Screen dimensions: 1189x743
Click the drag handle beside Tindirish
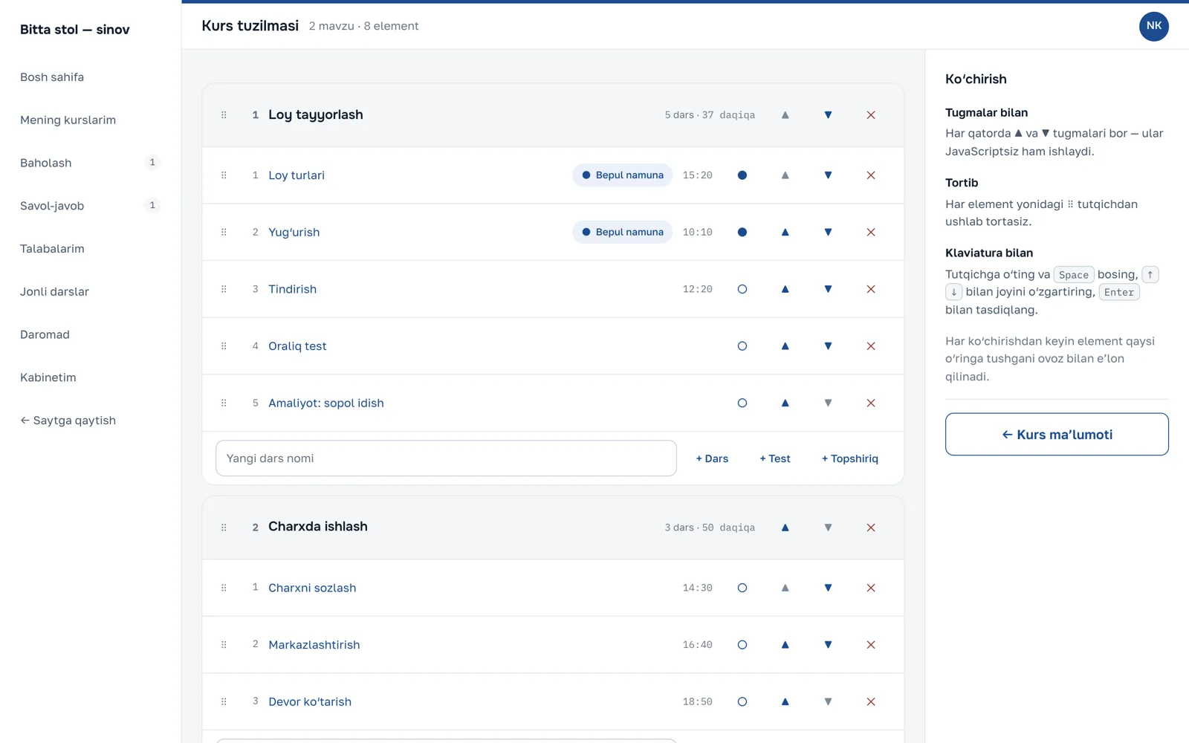click(224, 289)
